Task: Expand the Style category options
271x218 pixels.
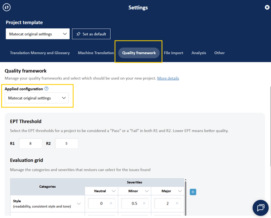Action: point(78,203)
